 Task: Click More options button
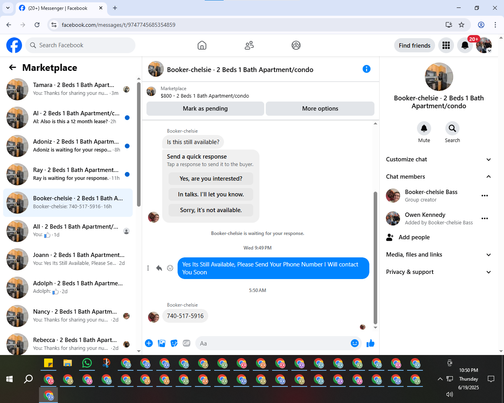(320, 109)
